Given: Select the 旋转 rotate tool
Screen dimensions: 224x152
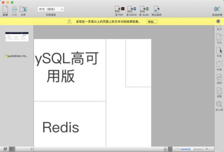Looking at the screenshot, I should 219,79.
